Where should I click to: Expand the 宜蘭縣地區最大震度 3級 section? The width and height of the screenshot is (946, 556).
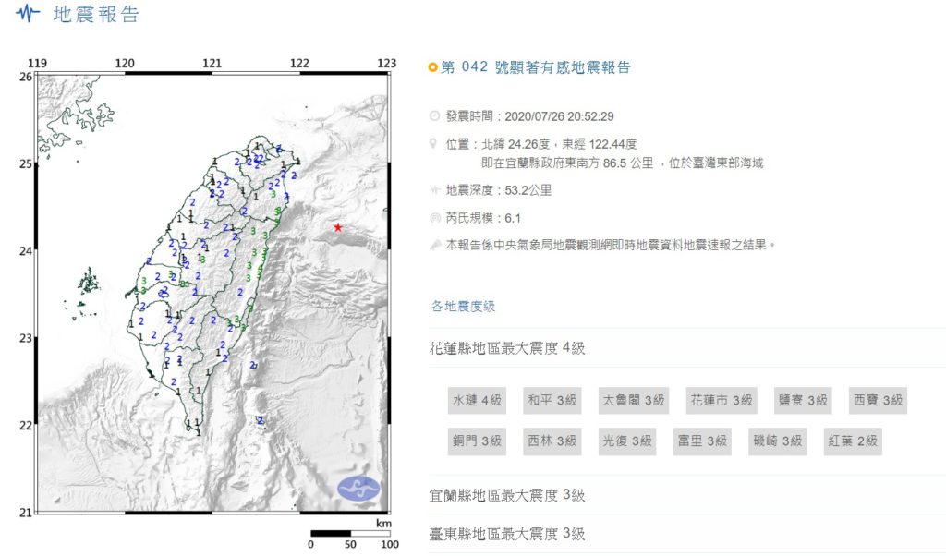[x=508, y=496]
